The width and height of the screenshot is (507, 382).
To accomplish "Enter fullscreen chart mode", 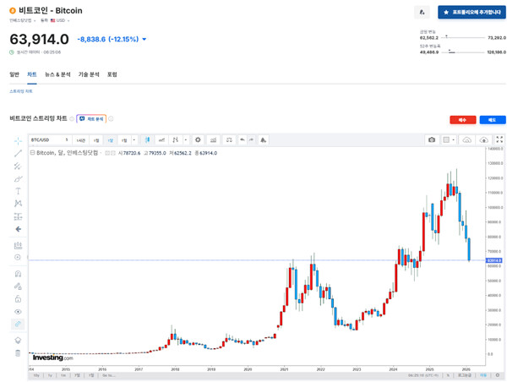I will pyautogui.click(x=499, y=139).
